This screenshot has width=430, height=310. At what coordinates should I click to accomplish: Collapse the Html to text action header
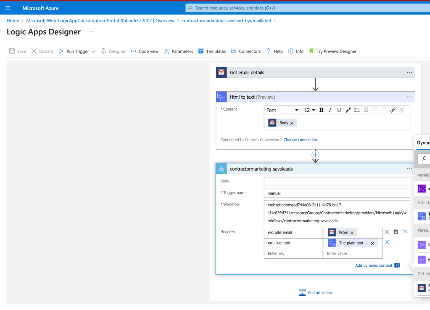[x=315, y=97]
